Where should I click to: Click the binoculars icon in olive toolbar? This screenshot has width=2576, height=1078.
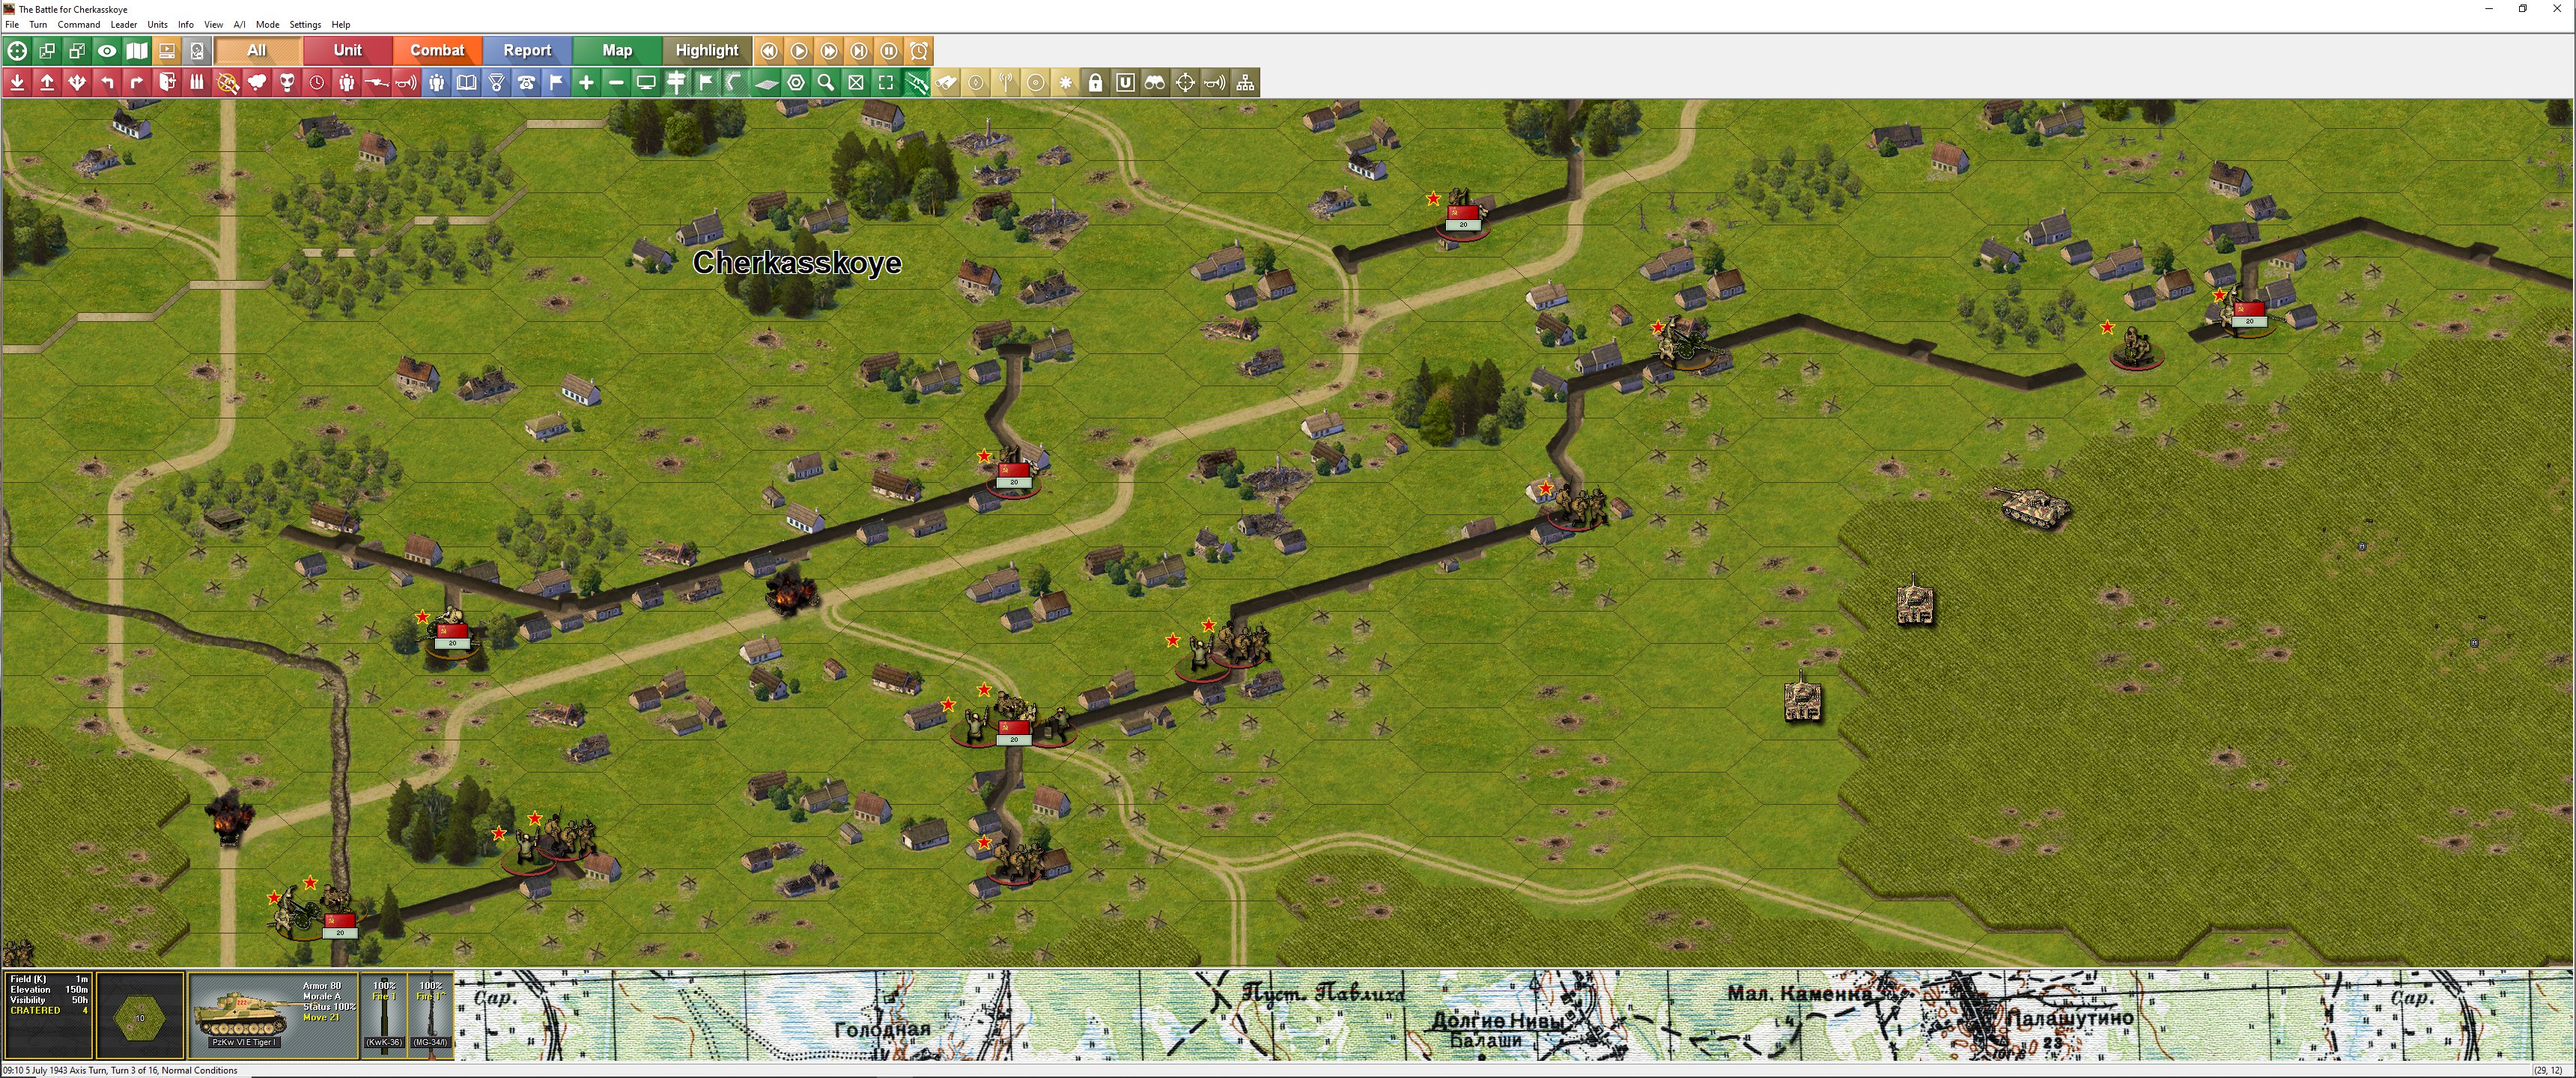tap(1155, 83)
